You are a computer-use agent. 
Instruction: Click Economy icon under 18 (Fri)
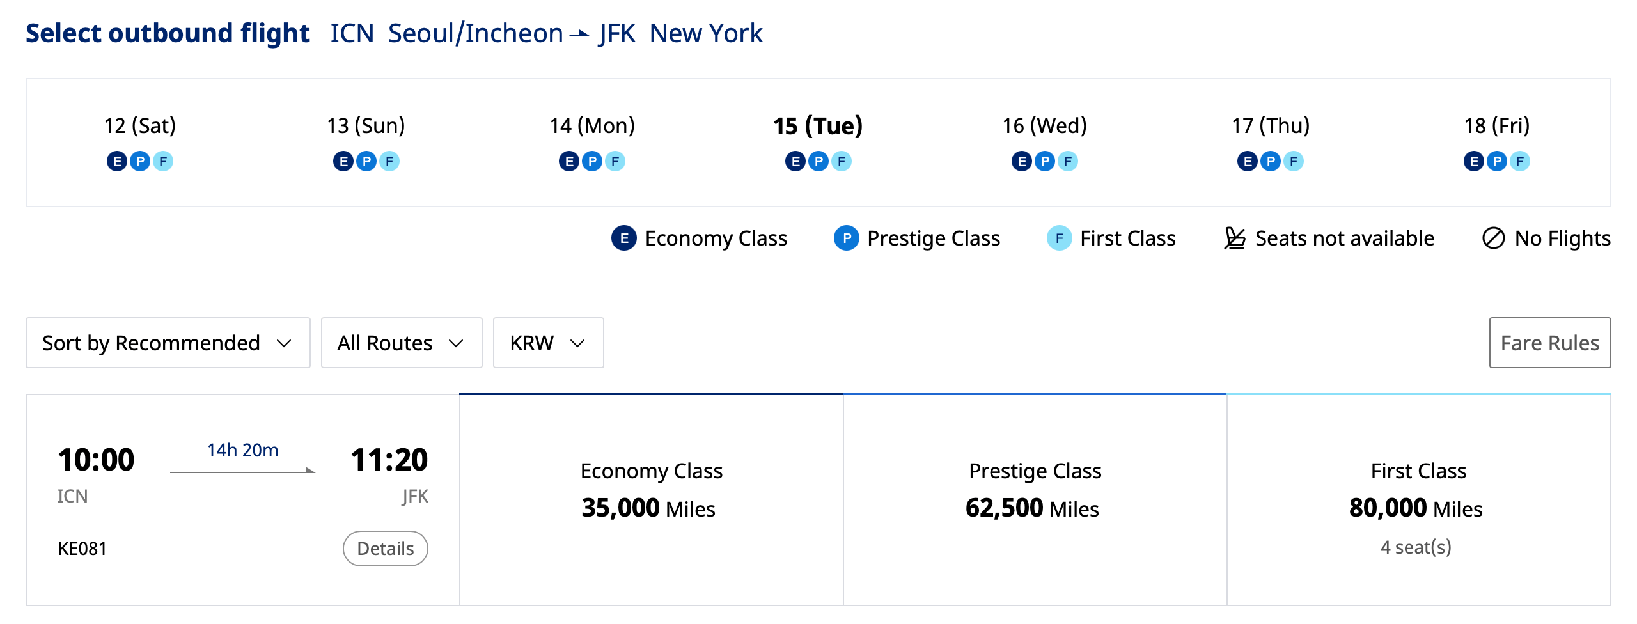click(x=1474, y=161)
